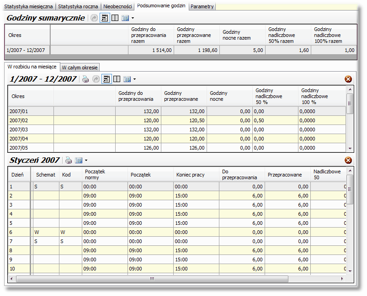367x296 pixels.
Task: Open the grid dropdown arrow beside Styczeń 2007
Action: click(x=86, y=160)
